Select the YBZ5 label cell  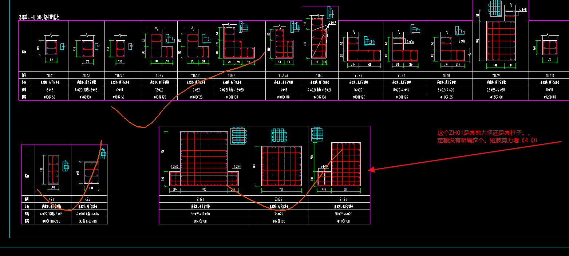(x=320, y=75)
